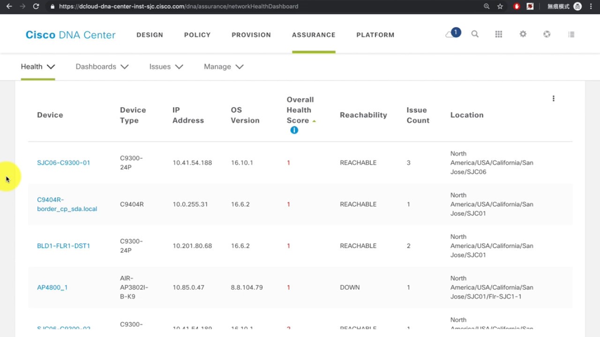This screenshot has width=600, height=337.
Task: Click the IP Address column header
Action: point(188,115)
